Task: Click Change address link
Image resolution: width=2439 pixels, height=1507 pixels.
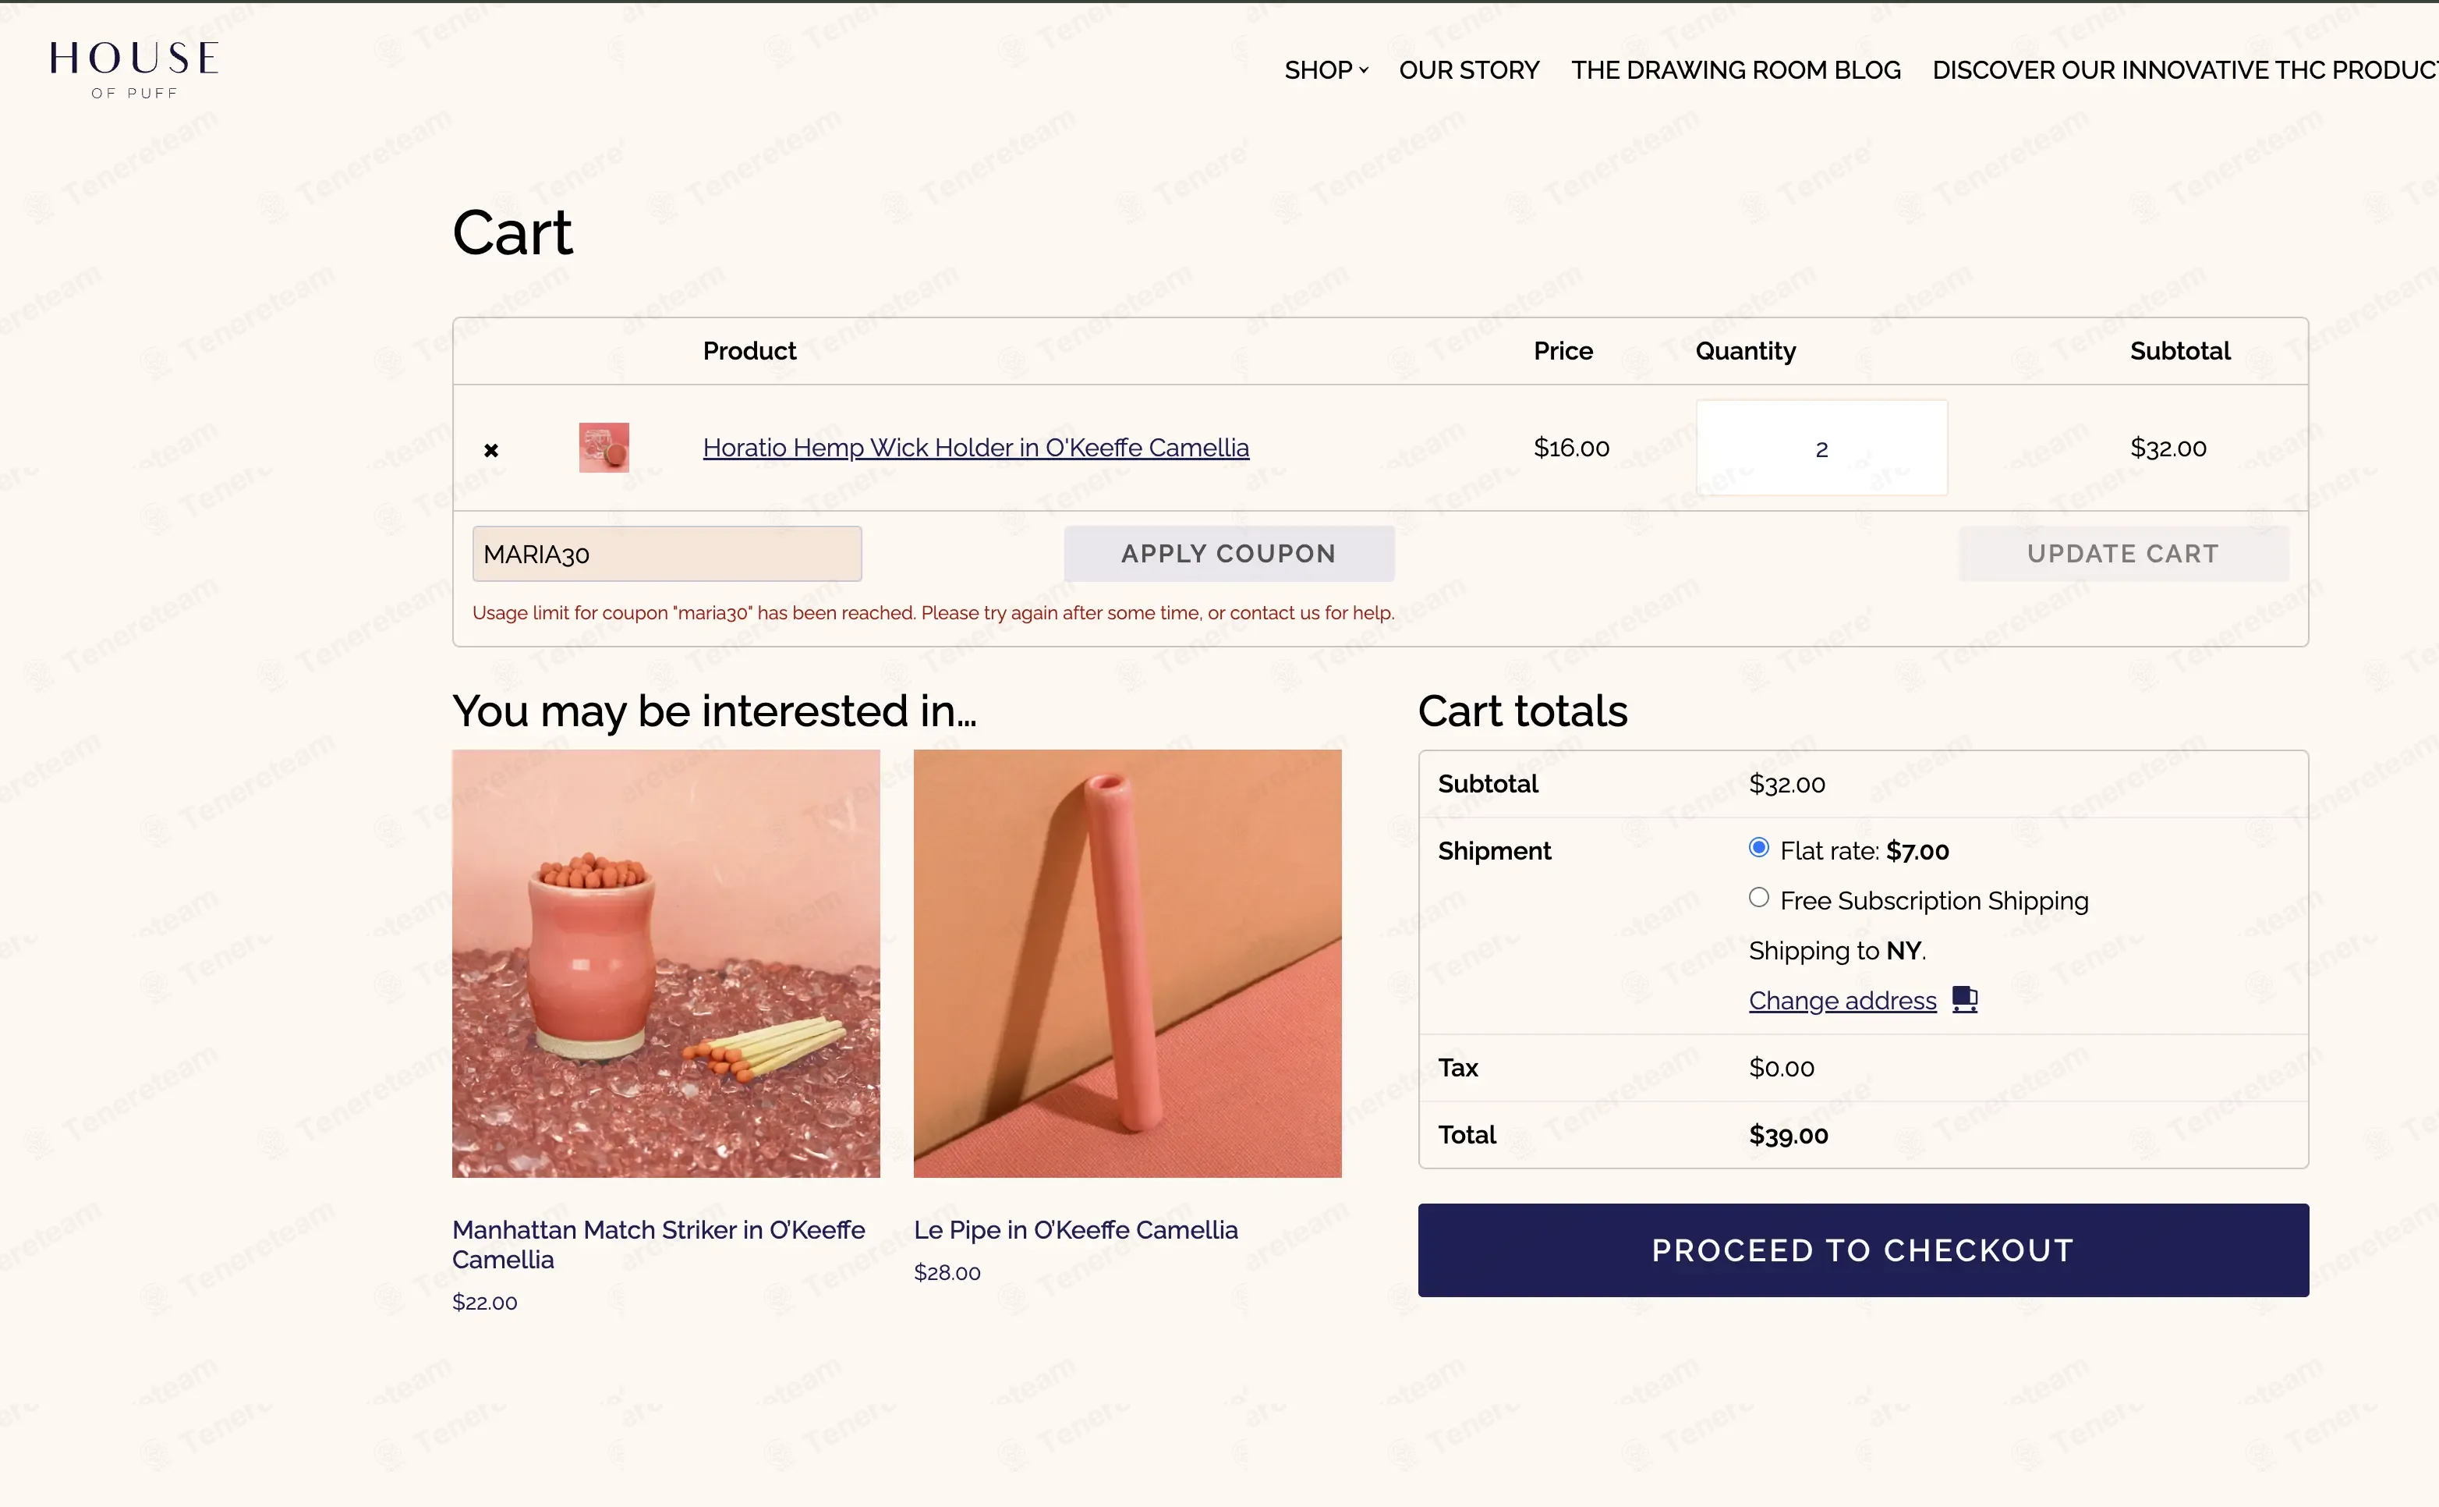Action: [x=1843, y=1000]
